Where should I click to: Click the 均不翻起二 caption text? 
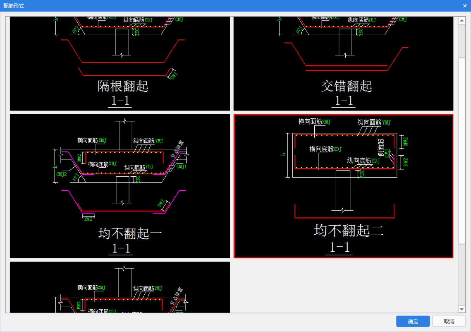[349, 230]
